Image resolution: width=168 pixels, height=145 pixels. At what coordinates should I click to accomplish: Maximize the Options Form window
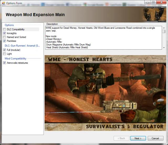pos(153,2)
